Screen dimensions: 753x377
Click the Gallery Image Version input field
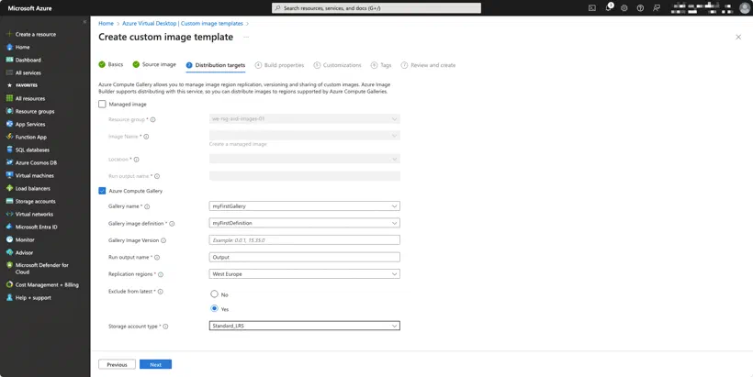click(x=305, y=240)
